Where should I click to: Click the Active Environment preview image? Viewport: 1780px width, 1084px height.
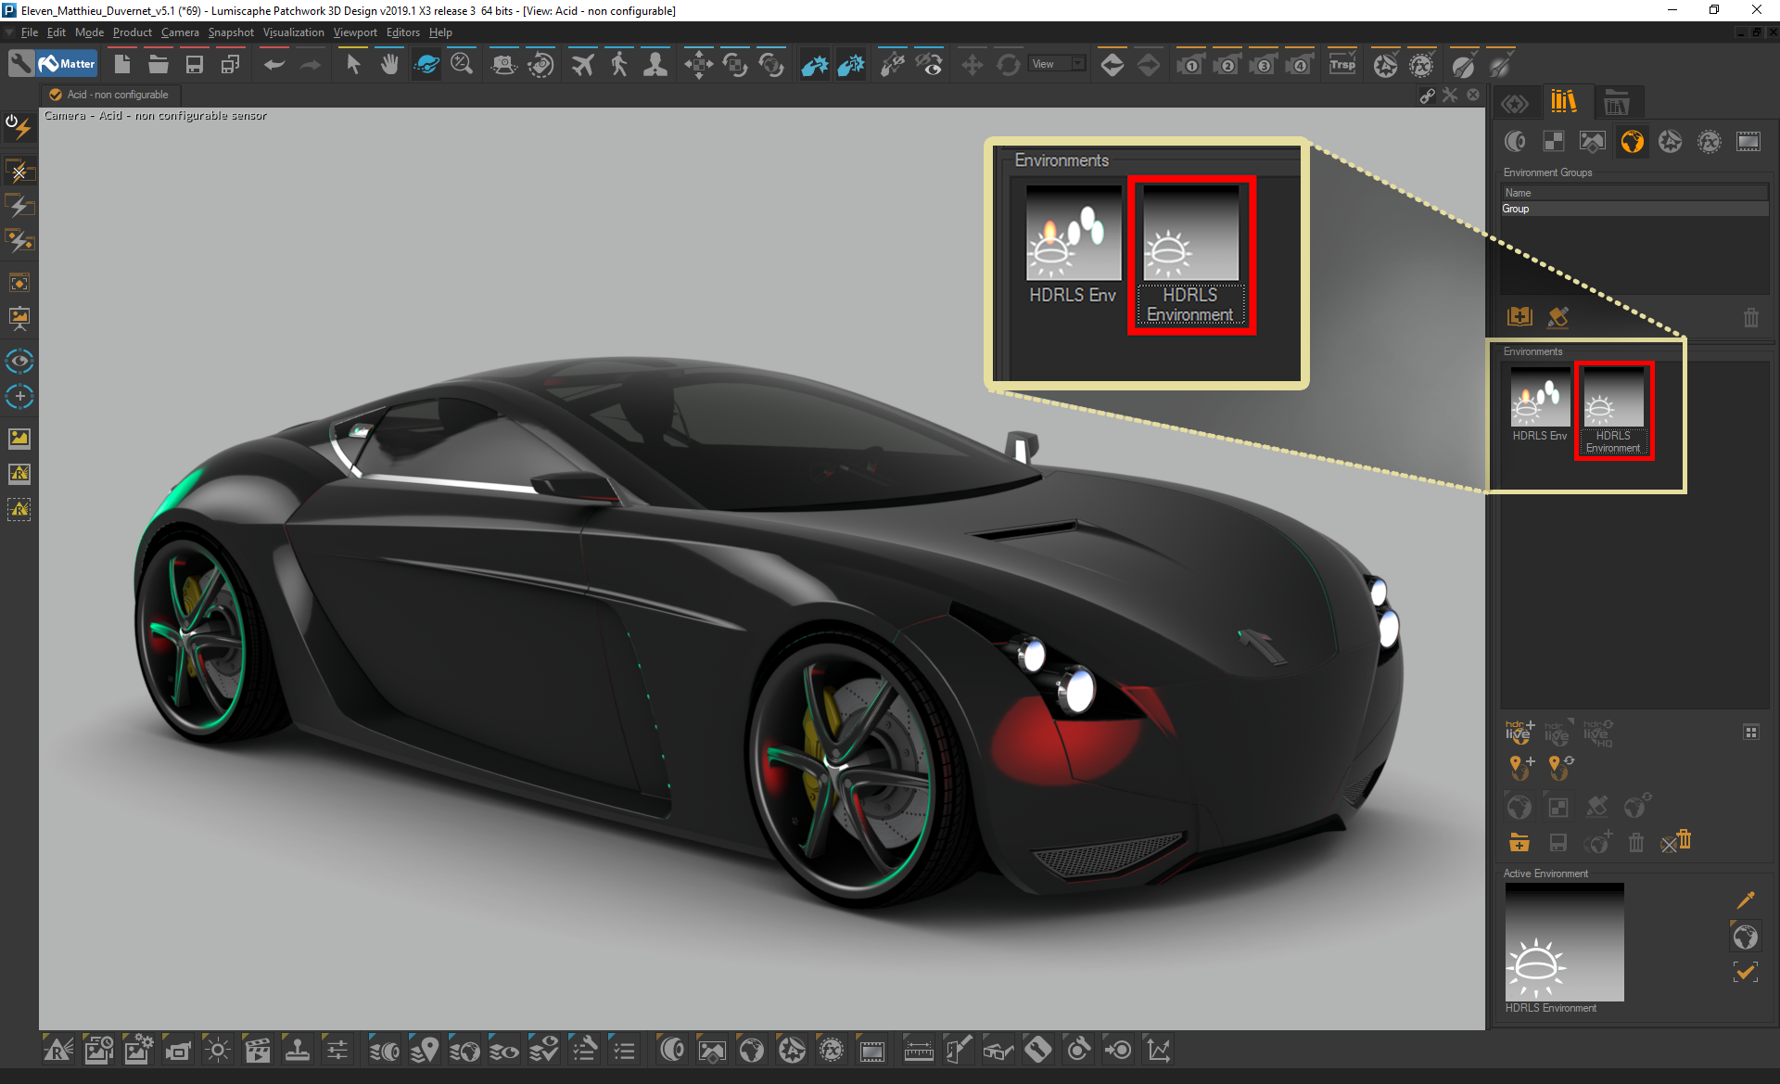(1564, 942)
